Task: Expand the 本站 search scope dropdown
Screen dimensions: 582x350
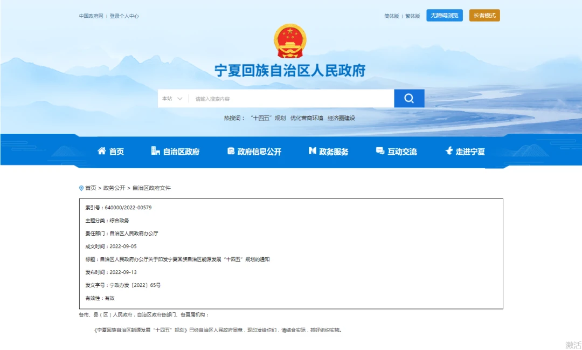Action: (172, 99)
